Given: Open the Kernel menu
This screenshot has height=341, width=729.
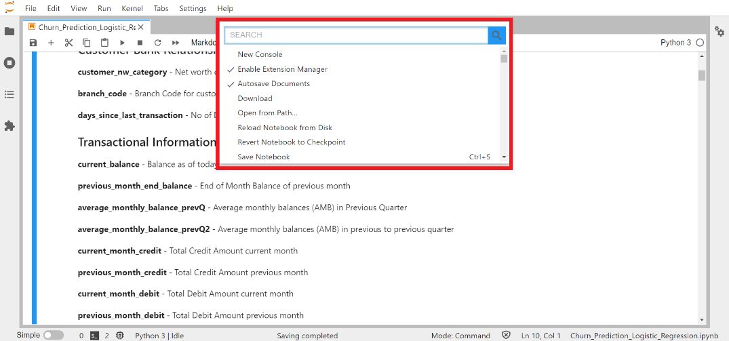Looking at the screenshot, I should pyautogui.click(x=132, y=8).
